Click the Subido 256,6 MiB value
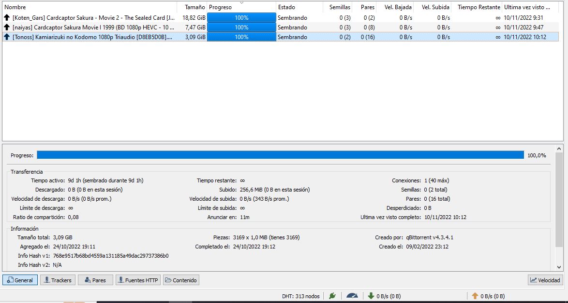 [x=275, y=190]
